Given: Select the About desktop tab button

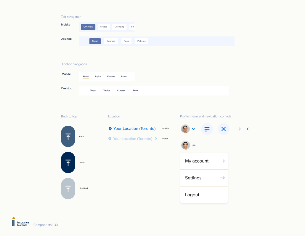Looking at the screenshot, I should (x=95, y=41).
